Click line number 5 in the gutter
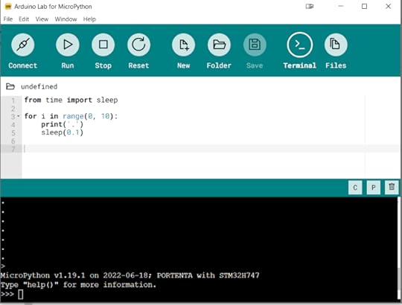 tap(13, 133)
